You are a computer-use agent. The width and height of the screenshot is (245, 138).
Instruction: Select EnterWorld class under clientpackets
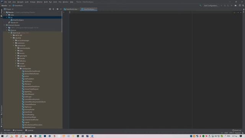[28, 112]
